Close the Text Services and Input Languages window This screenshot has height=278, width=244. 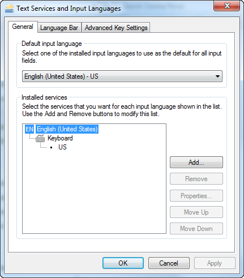click(227, 6)
